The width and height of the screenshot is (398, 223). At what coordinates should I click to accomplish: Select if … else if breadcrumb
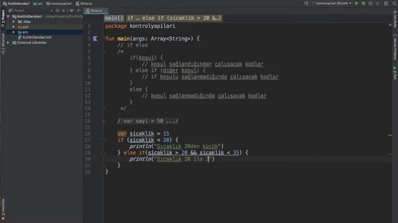coord(174,18)
